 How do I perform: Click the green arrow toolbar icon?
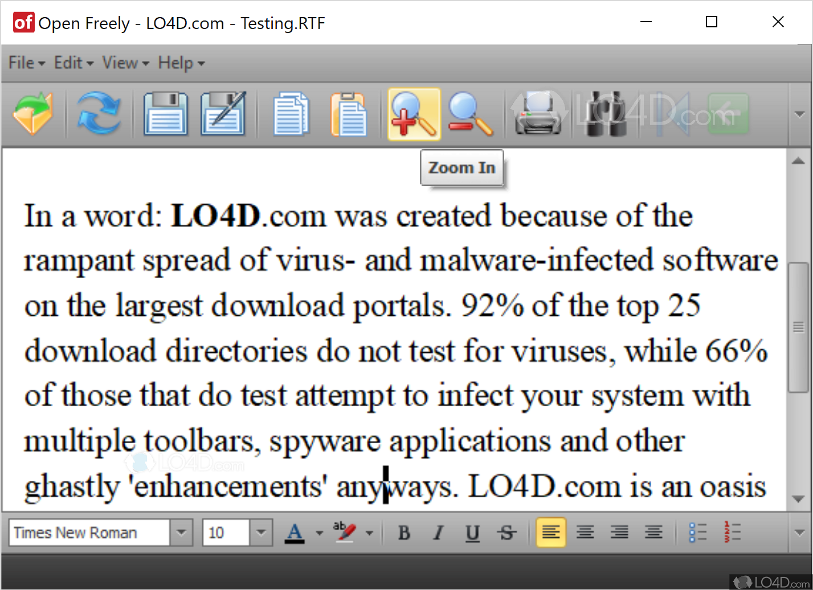point(728,113)
